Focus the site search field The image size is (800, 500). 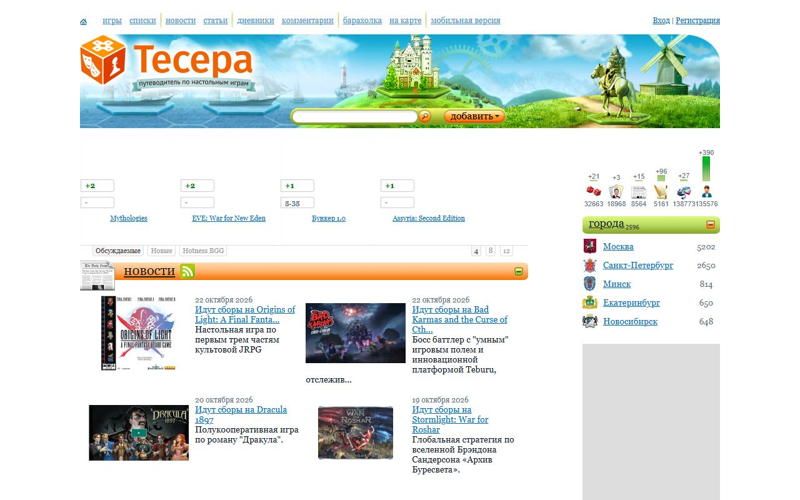click(355, 117)
